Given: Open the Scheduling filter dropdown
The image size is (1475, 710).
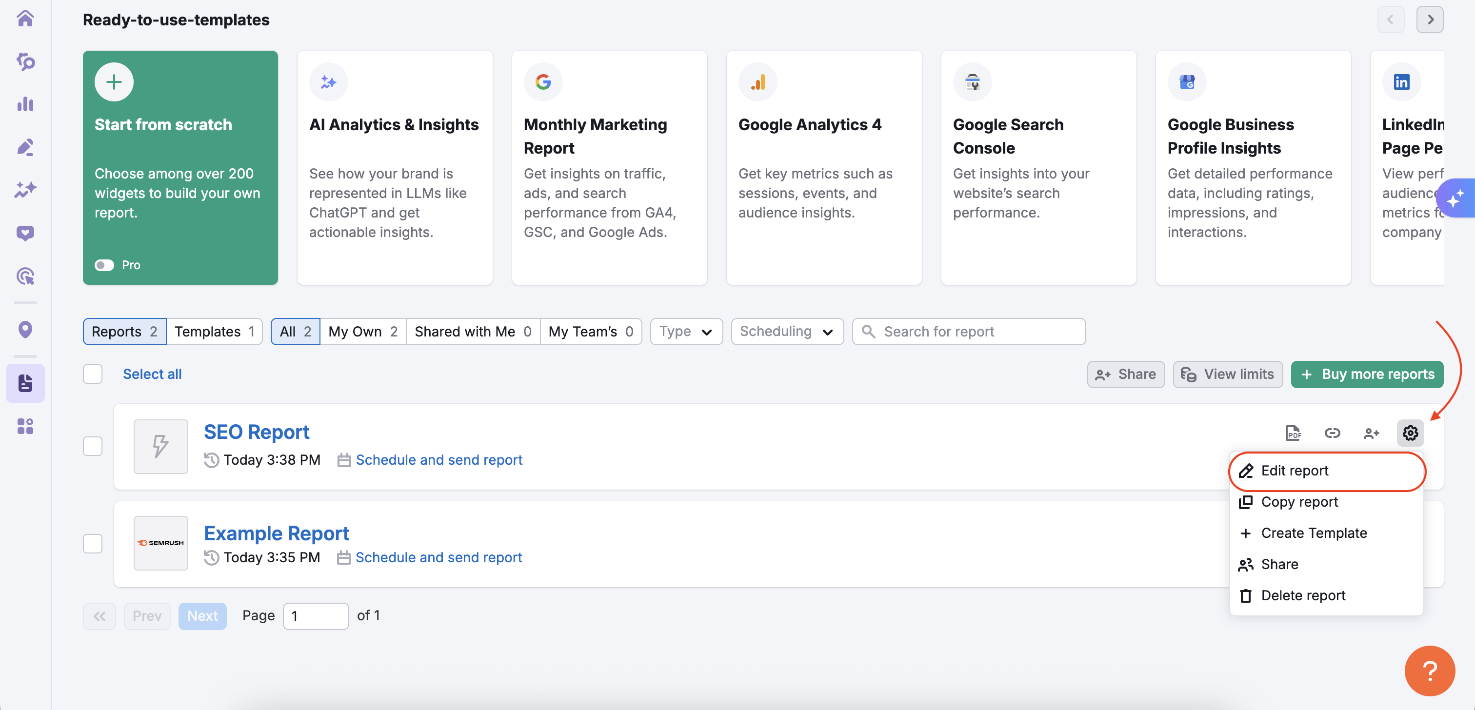Looking at the screenshot, I should [x=787, y=331].
